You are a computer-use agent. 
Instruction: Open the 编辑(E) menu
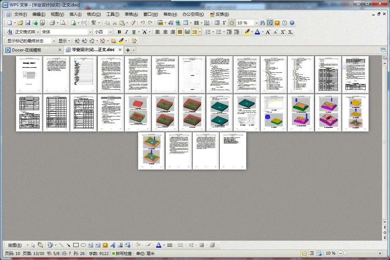coord(39,14)
